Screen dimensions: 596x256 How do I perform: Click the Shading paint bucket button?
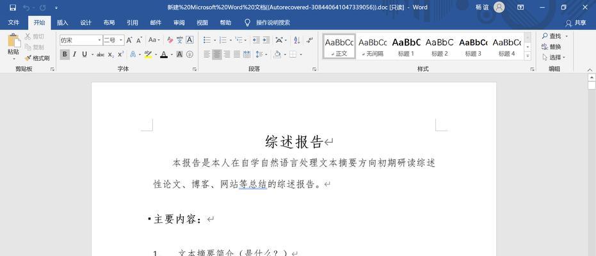pyautogui.click(x=277, y=54)
